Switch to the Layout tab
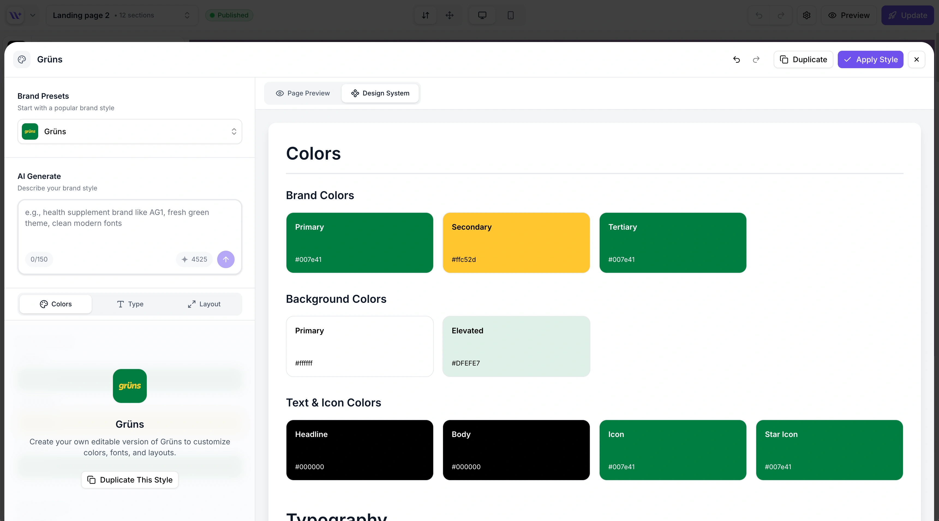 (x=204, y=304)
